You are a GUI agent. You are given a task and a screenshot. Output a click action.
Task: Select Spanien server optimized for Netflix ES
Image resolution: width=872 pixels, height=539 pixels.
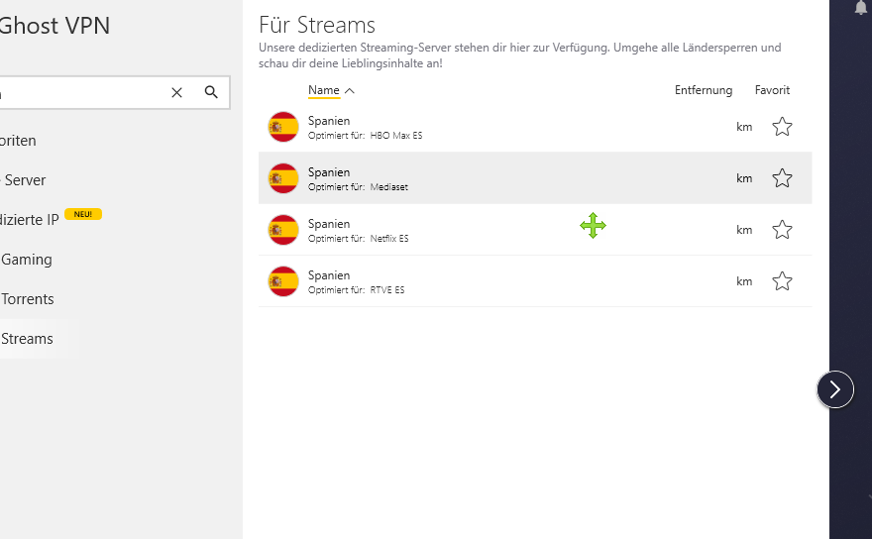(535, 230)
